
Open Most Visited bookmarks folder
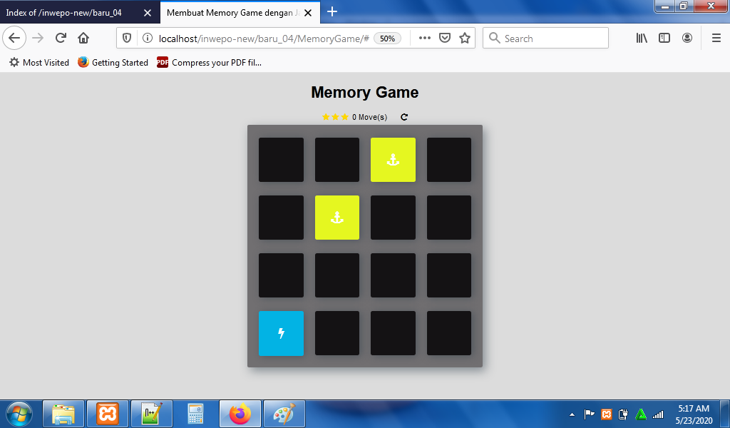(39, 62)
